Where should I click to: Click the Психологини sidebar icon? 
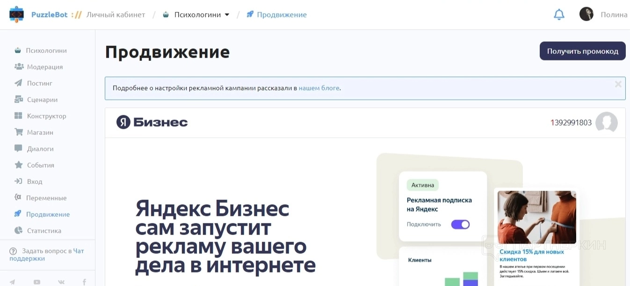point(18,50)
